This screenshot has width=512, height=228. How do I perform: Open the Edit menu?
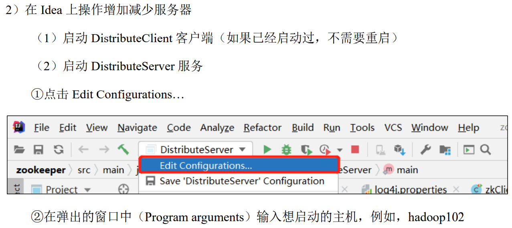pos(68,128)
